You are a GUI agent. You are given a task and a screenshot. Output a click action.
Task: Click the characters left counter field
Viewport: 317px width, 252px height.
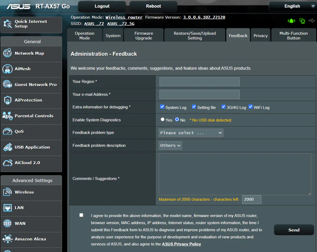251,200
